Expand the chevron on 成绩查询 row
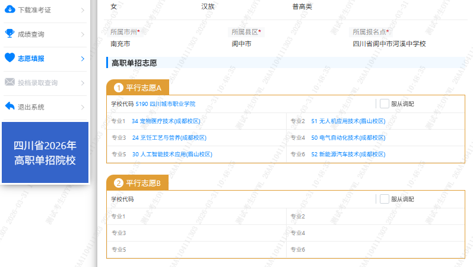Image resolution: width=473 pixels, height=267 pixels. point(82,34)
